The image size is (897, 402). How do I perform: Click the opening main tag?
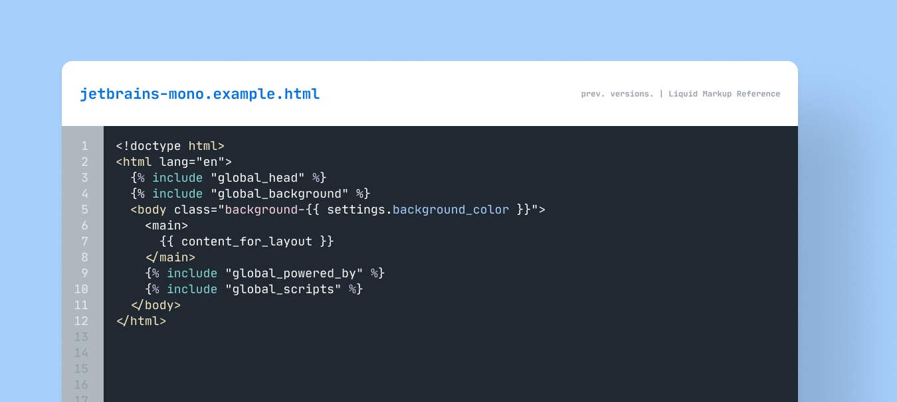tap(166, 226)
